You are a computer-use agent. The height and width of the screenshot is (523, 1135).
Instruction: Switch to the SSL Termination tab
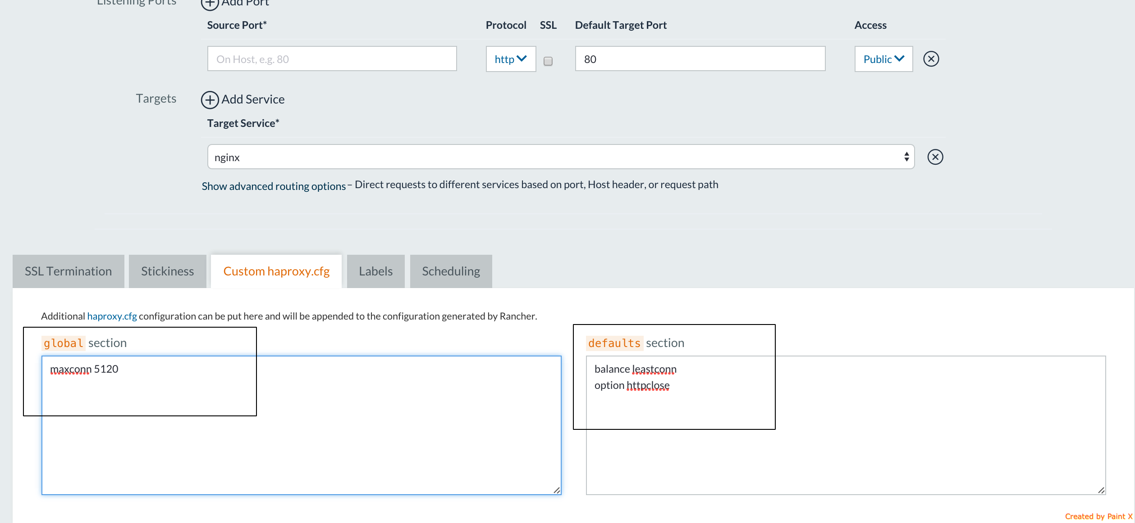pyautogui.click(x=68, y=271)
